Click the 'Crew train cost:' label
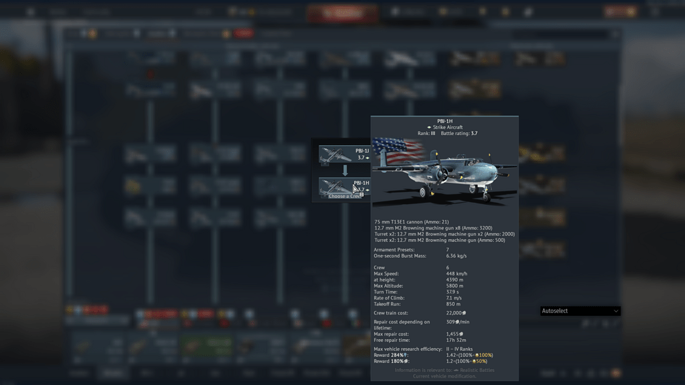Image resolution: width=685 pixels, height=385 pixels. tap(391, 313)
